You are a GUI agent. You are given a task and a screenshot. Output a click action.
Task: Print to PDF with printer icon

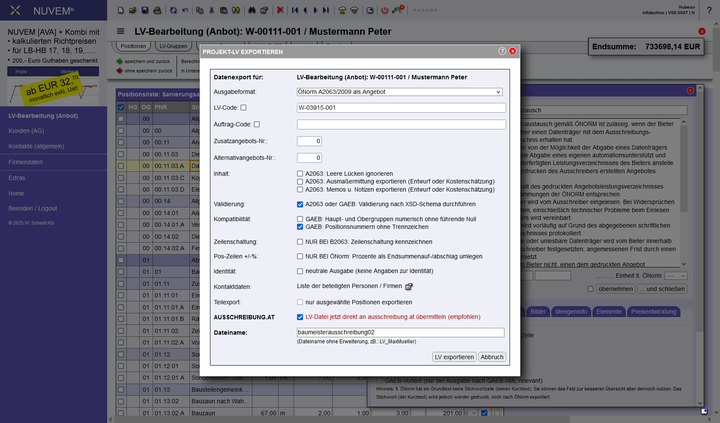[157, 10]
